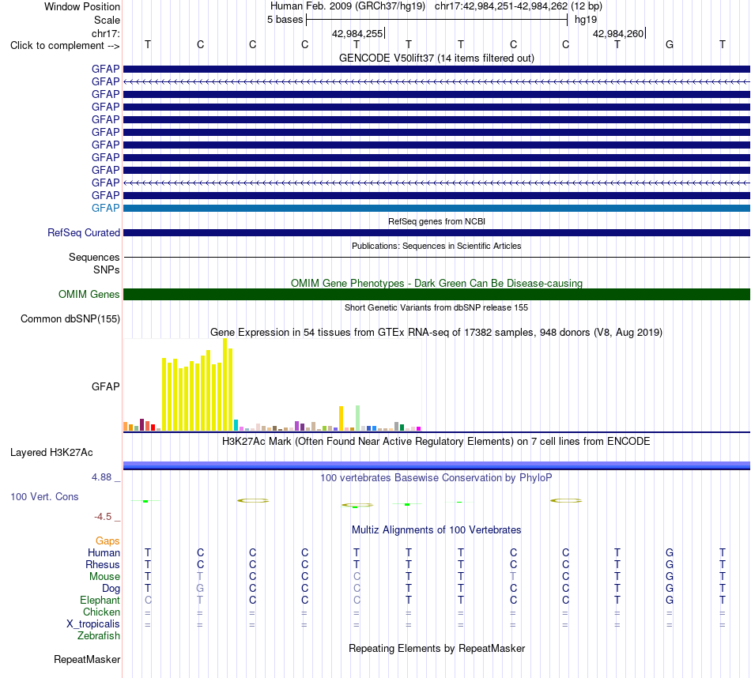Click the G base in the complement row
751x678 pixels.
tap(670, 44)
